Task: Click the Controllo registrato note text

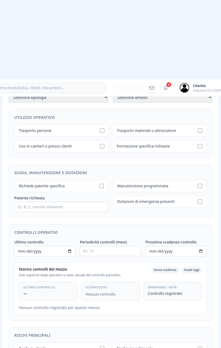Action: pyautogui.click(x=165, y=293)
